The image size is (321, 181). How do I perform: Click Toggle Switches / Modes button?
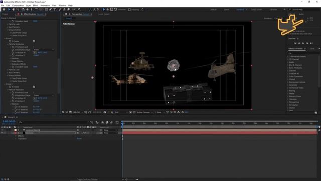[87, 179]
